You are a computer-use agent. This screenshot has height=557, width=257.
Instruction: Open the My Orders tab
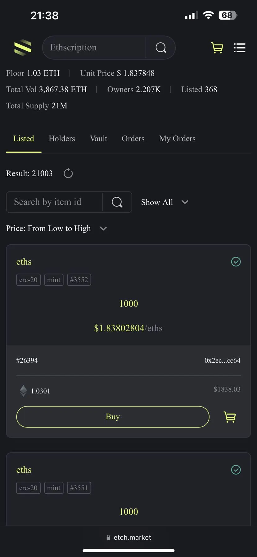click(x=177, y=139)
